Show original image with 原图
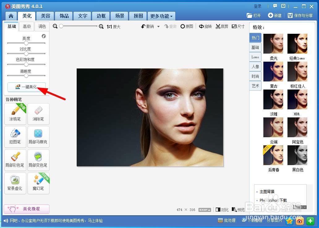 pos(187,26)
